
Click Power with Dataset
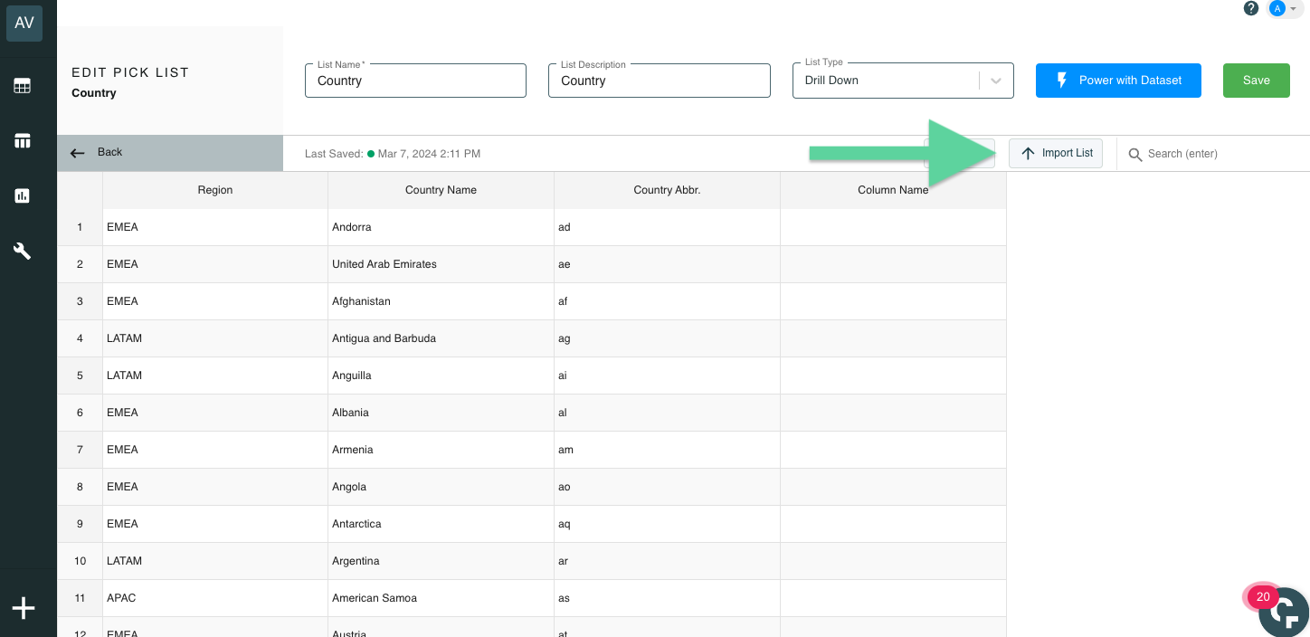click(1118, 80)
